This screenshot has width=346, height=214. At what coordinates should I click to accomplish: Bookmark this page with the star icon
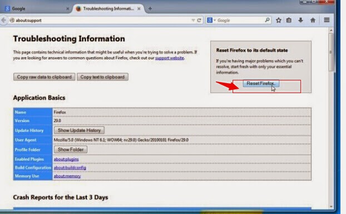[279, 20]
